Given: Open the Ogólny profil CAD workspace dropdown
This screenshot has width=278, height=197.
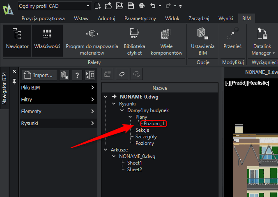Looking at the screenshot, I should [x=55, y=6].
